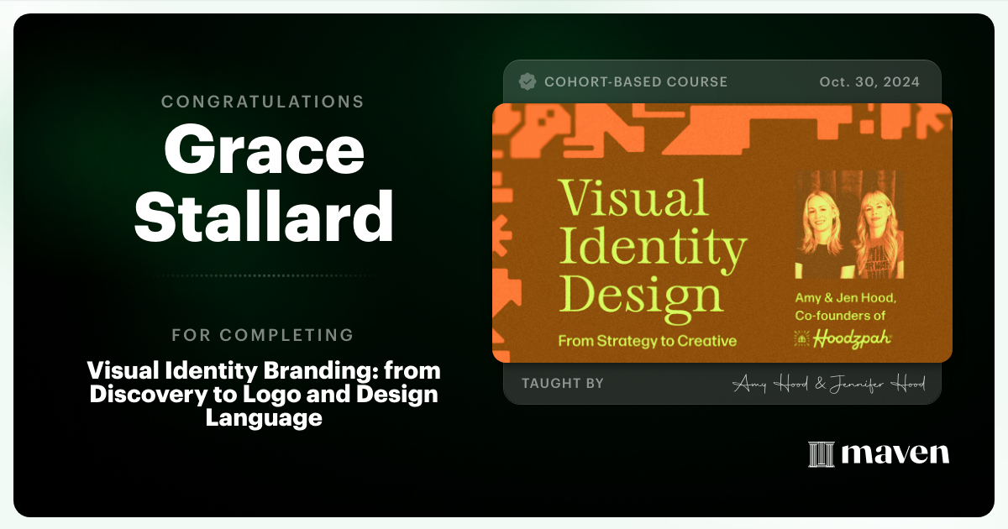Click the Amy Hood & Jennifer Hood signatures
Screen dimensions: 1008x529
832,383
